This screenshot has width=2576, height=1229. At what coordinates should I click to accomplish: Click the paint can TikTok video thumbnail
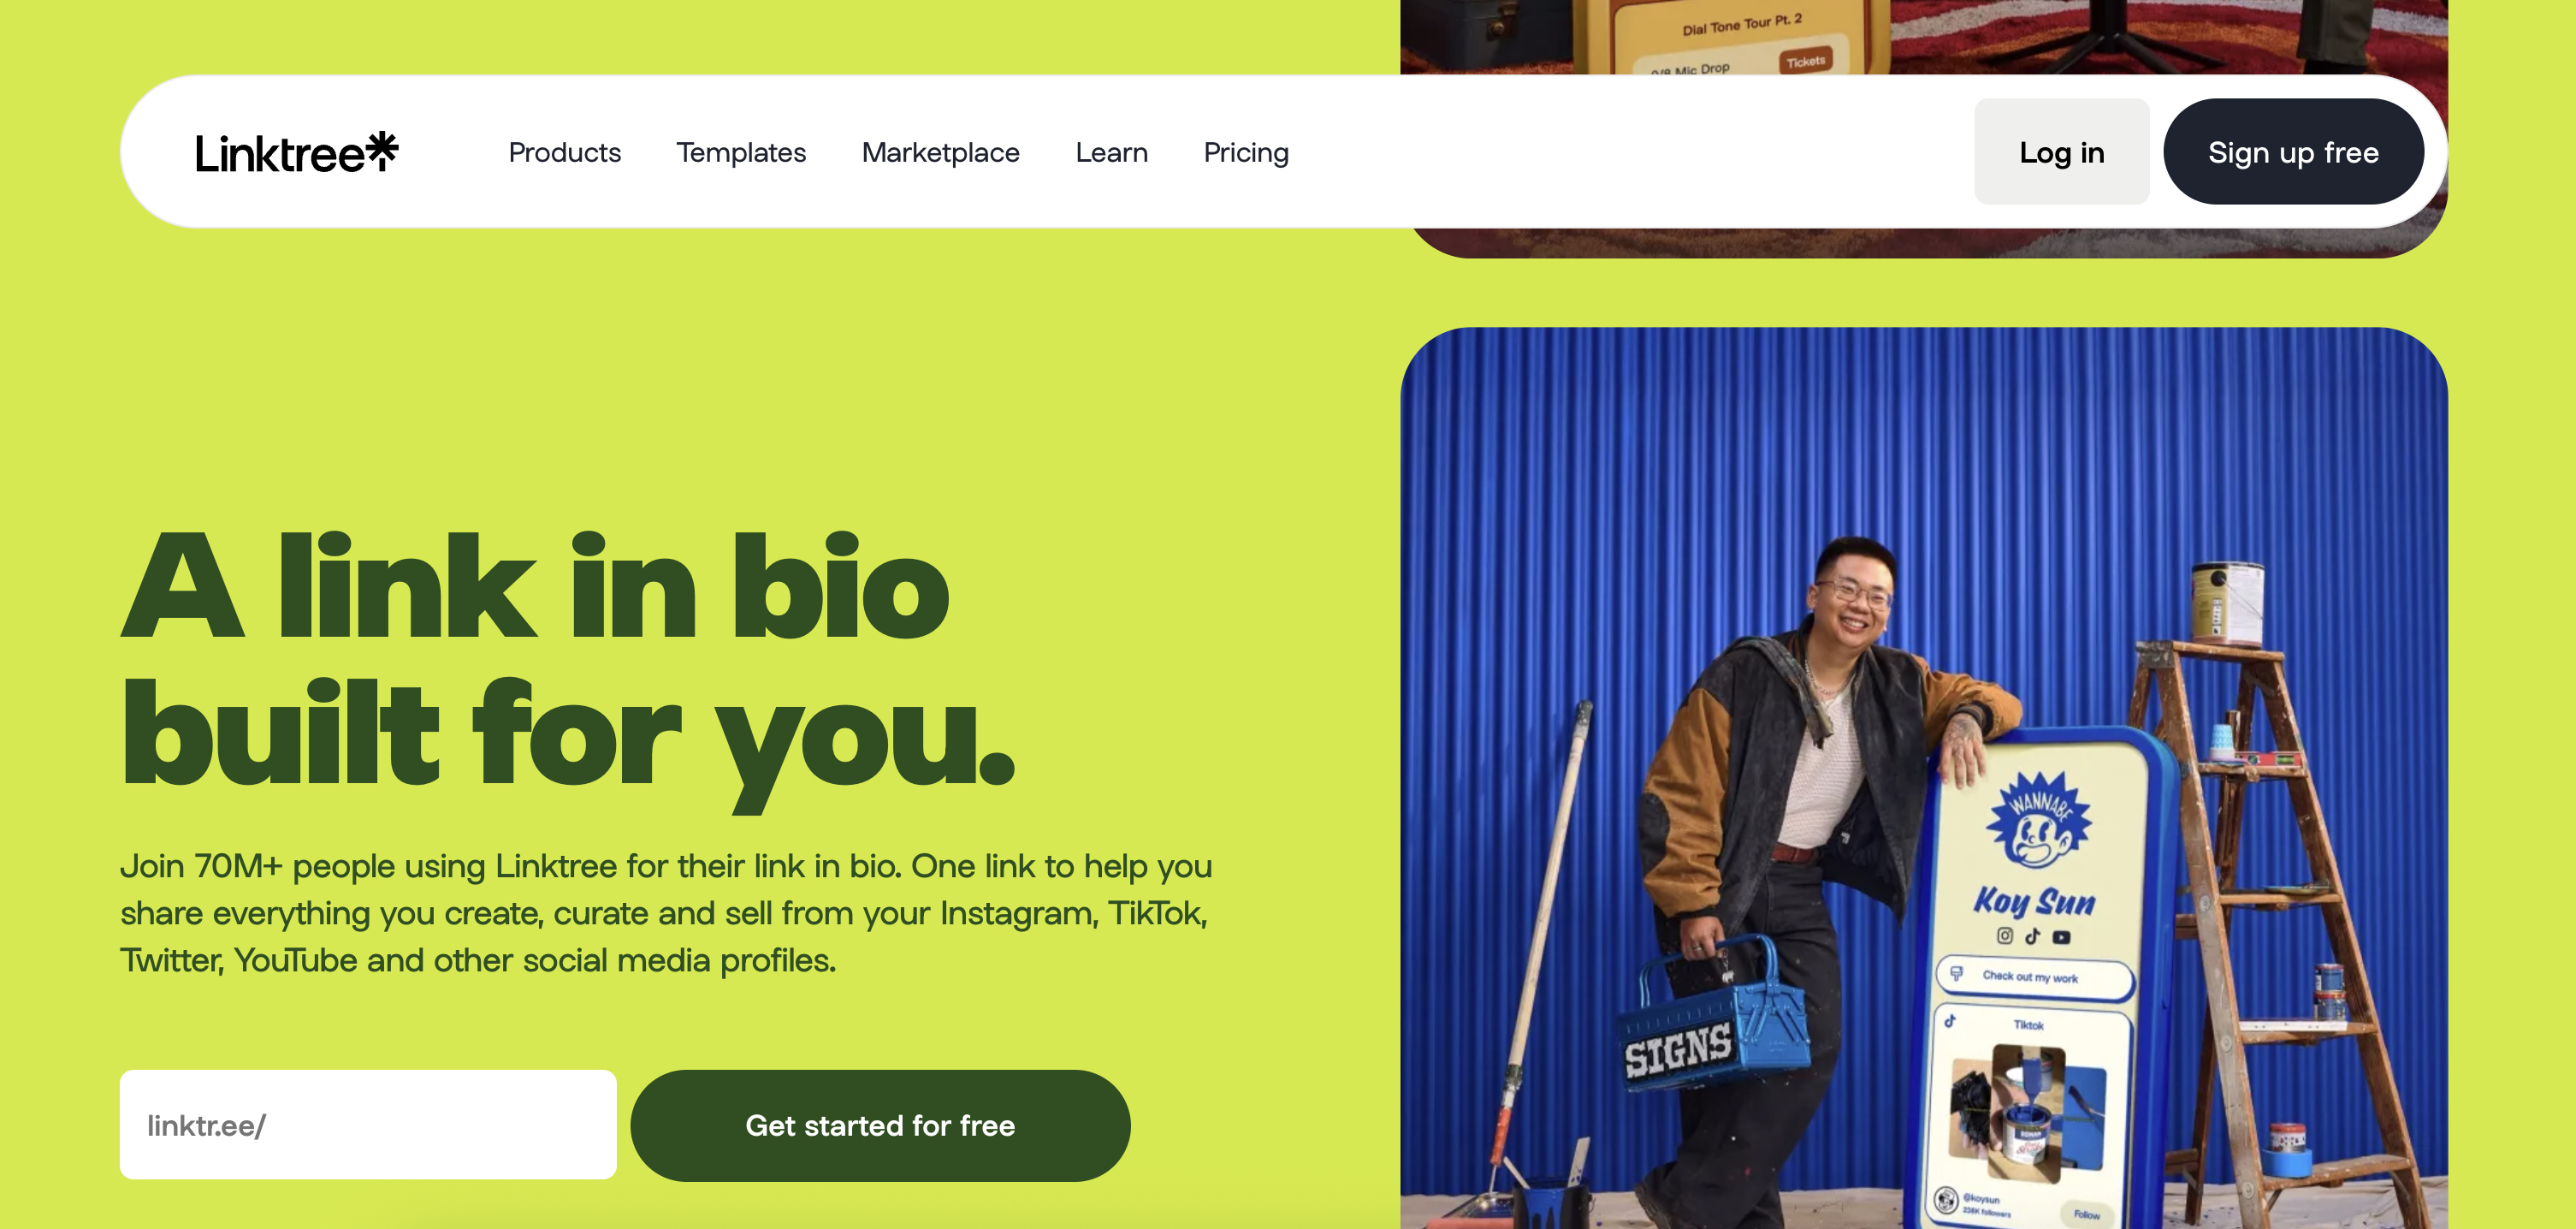click(2027, 1110)
